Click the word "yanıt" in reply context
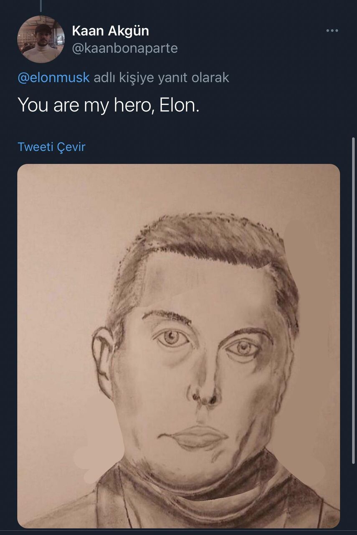The width and height of the screenshot is (357, 535). [x=174, y=78]
